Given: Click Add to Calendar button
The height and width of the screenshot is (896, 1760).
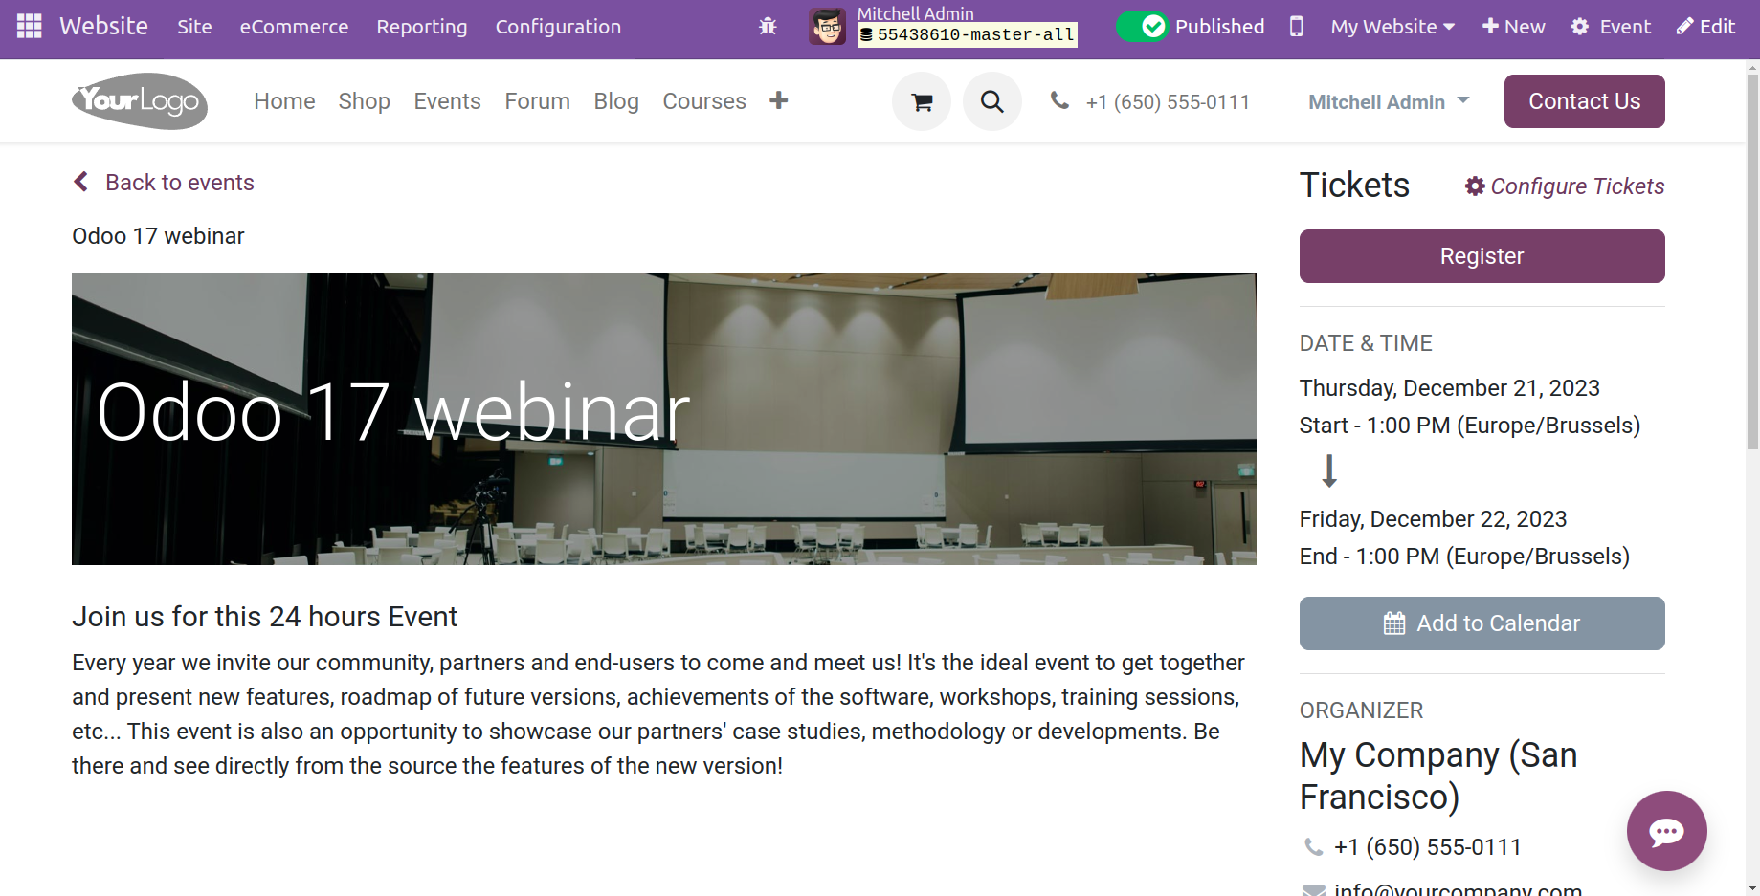Looking at the screenshot, I should pos(1482,623).
